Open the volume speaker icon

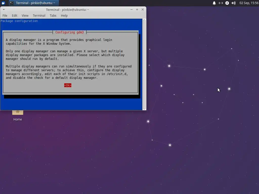233,3
